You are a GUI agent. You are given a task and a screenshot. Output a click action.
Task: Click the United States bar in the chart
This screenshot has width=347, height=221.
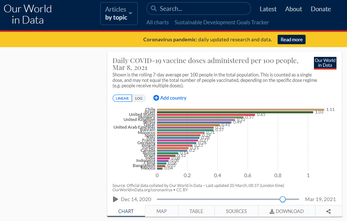(x=206, y=115)
